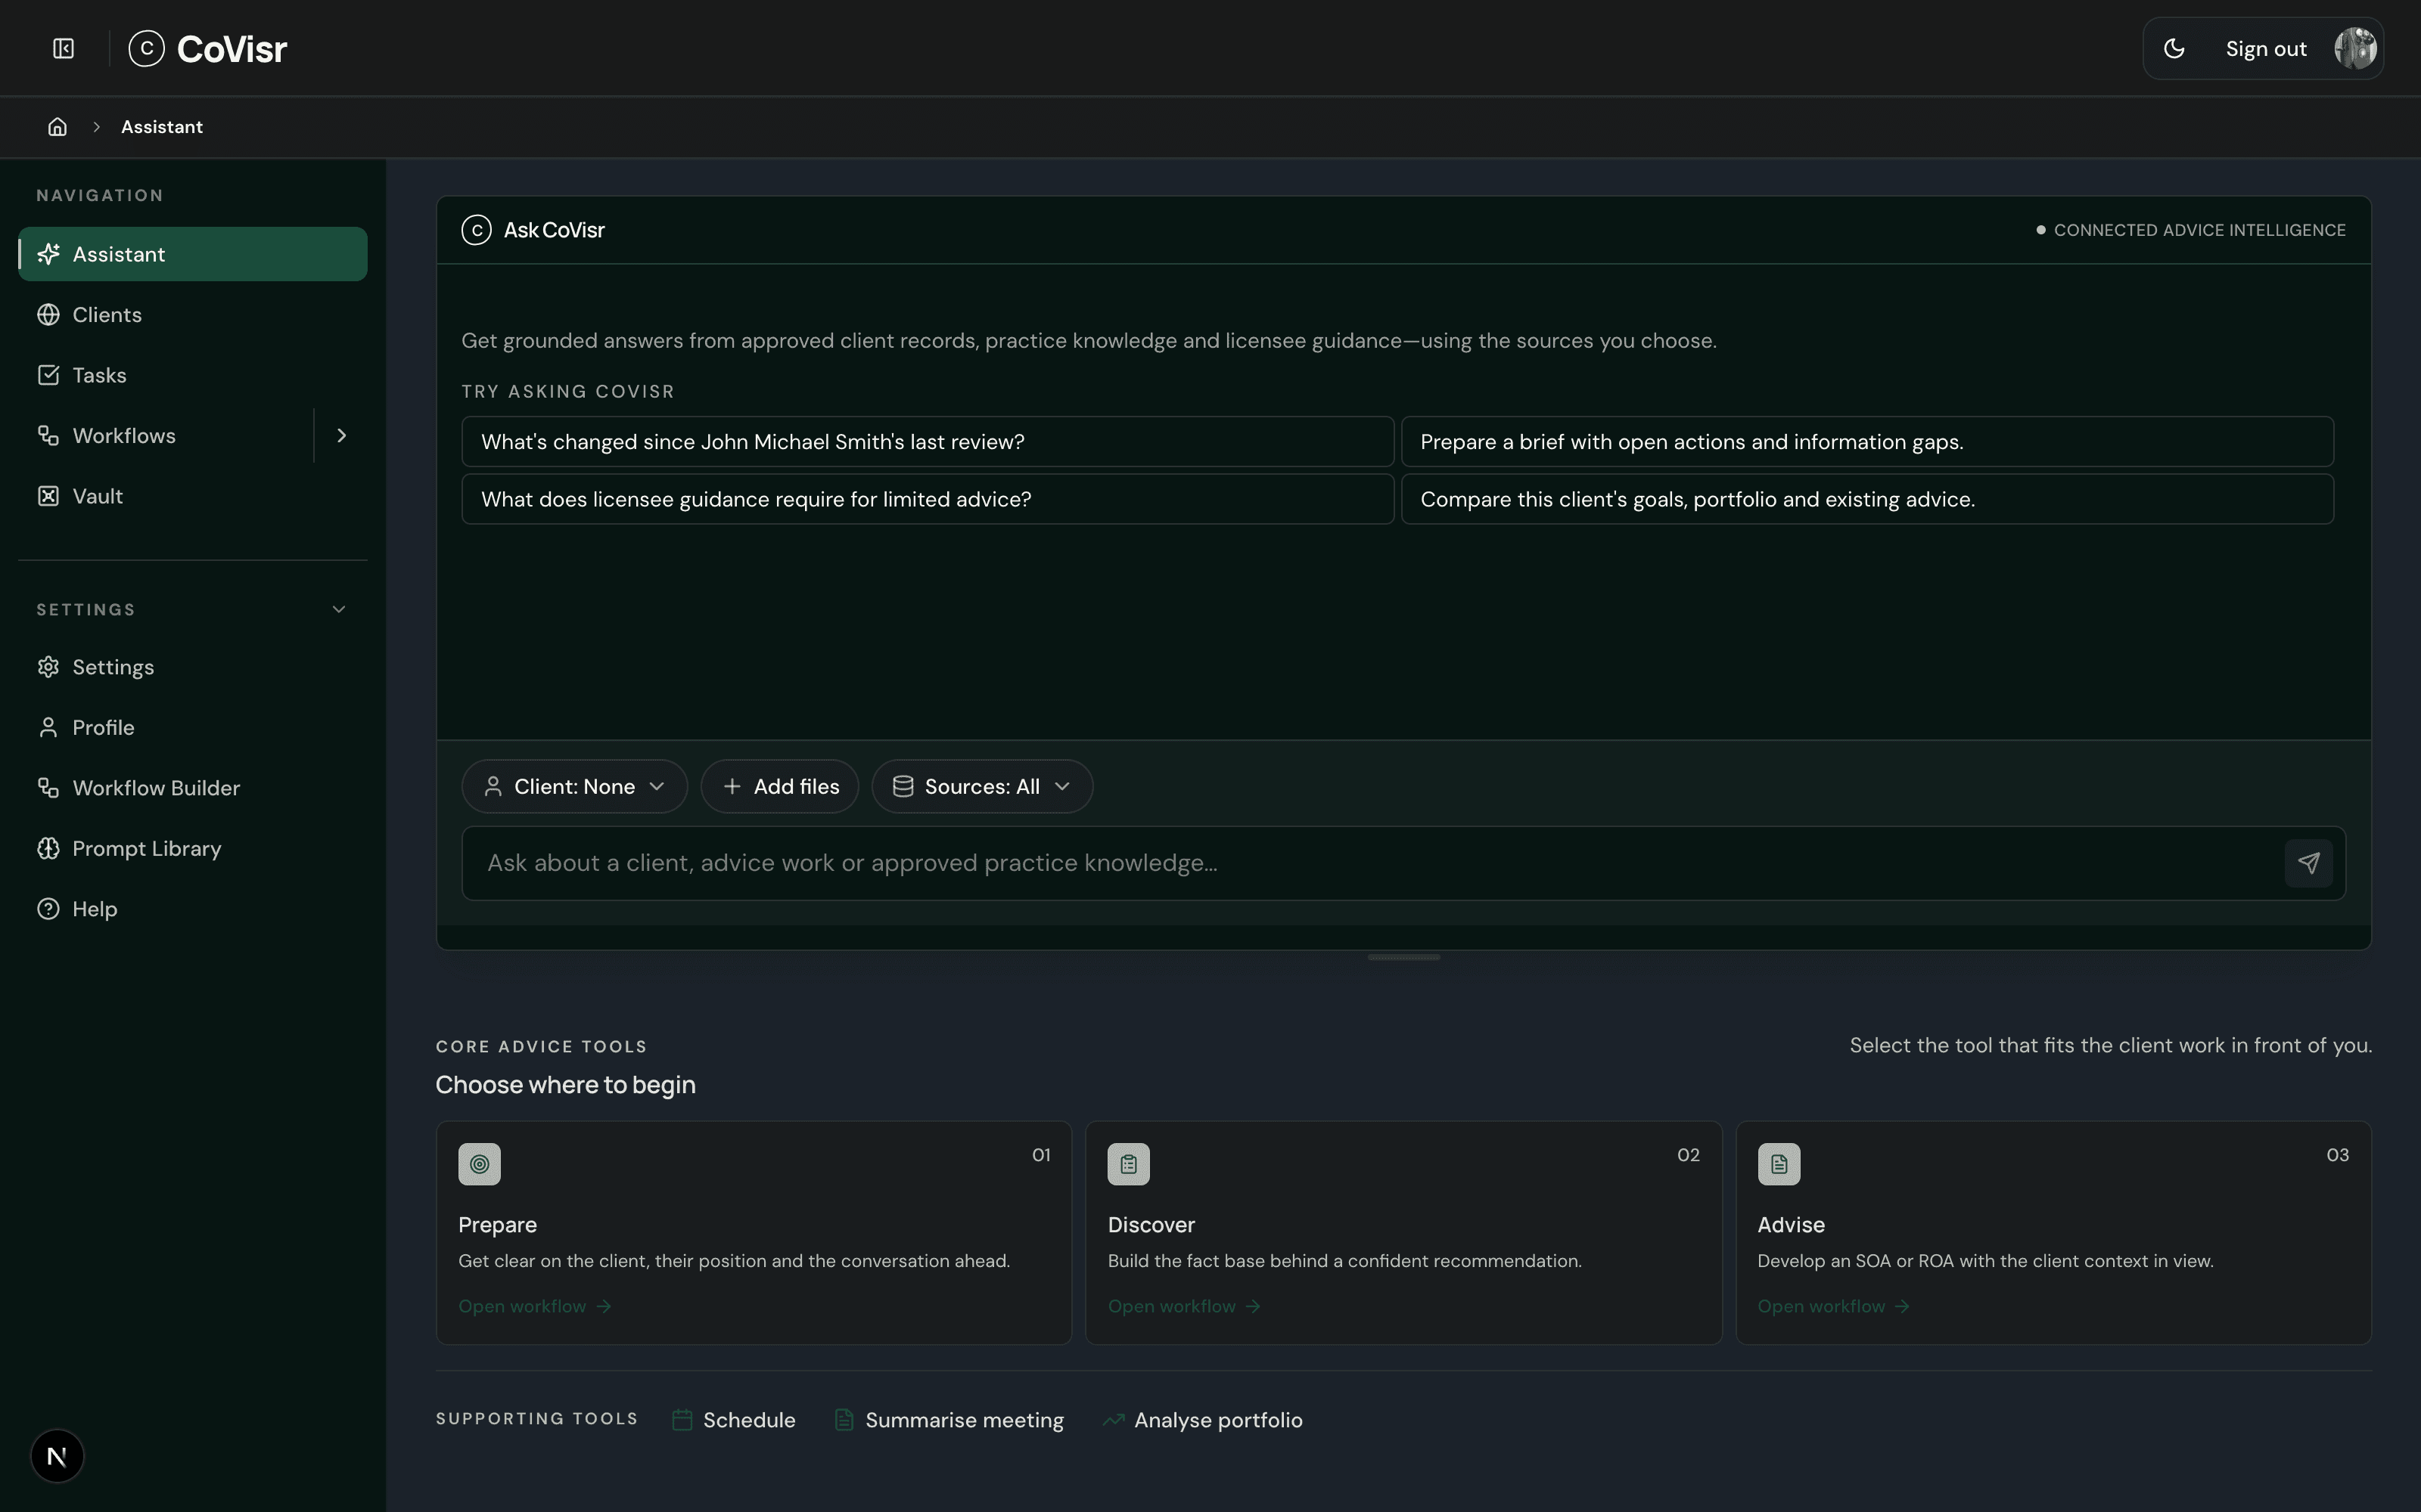The height and width of the screenshot is (1512, 2421).
Task: Click the CoVisr logo circle icon
Action: (x=146, y=48)
